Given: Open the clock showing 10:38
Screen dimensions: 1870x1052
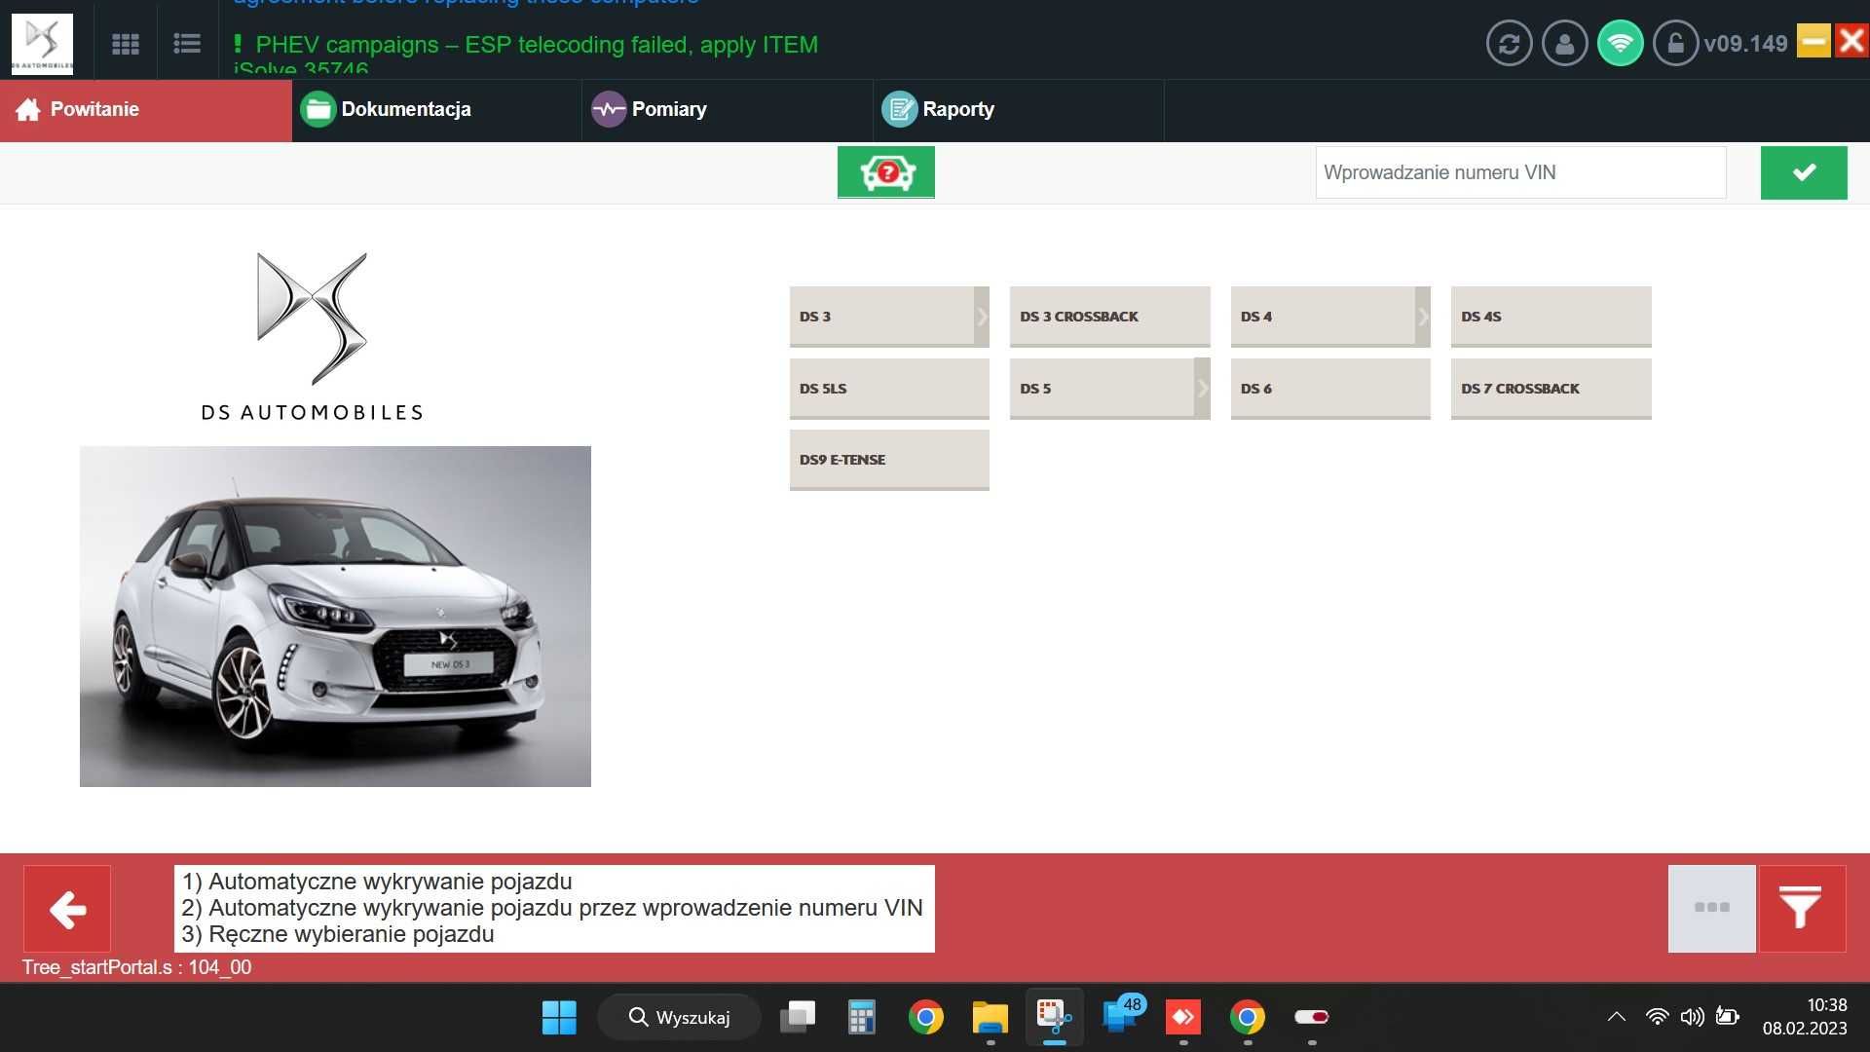Looking at the screenshot, I should (x=1805, y=1017).
